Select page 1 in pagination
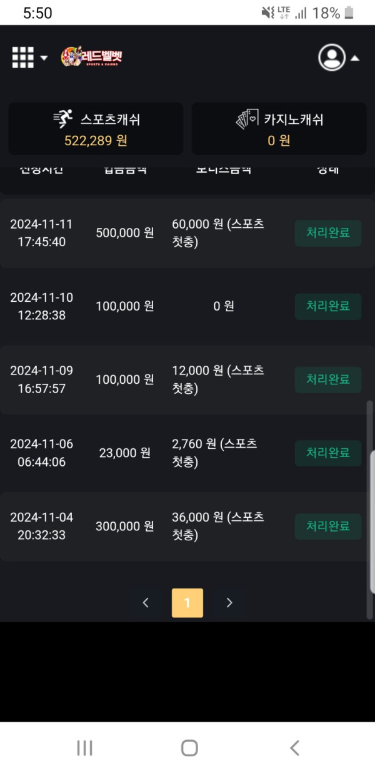This screenshot has height=772, width=375. coord(187,603)
